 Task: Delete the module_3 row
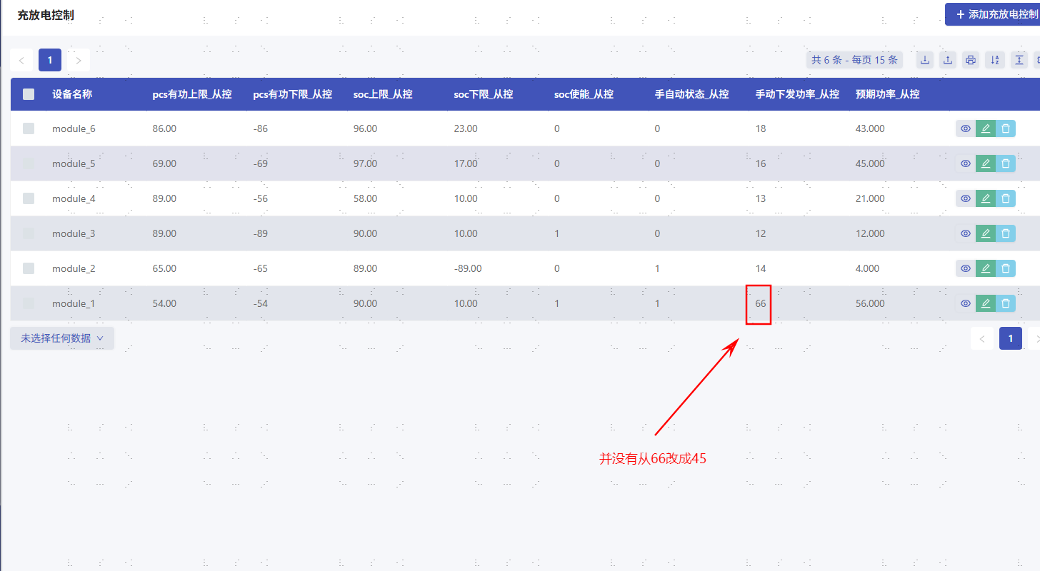click(x=1006, y=233)
